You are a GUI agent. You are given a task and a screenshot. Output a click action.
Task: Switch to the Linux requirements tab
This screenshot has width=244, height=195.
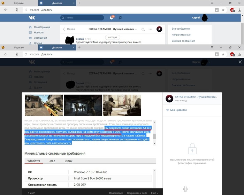[69, 161]
